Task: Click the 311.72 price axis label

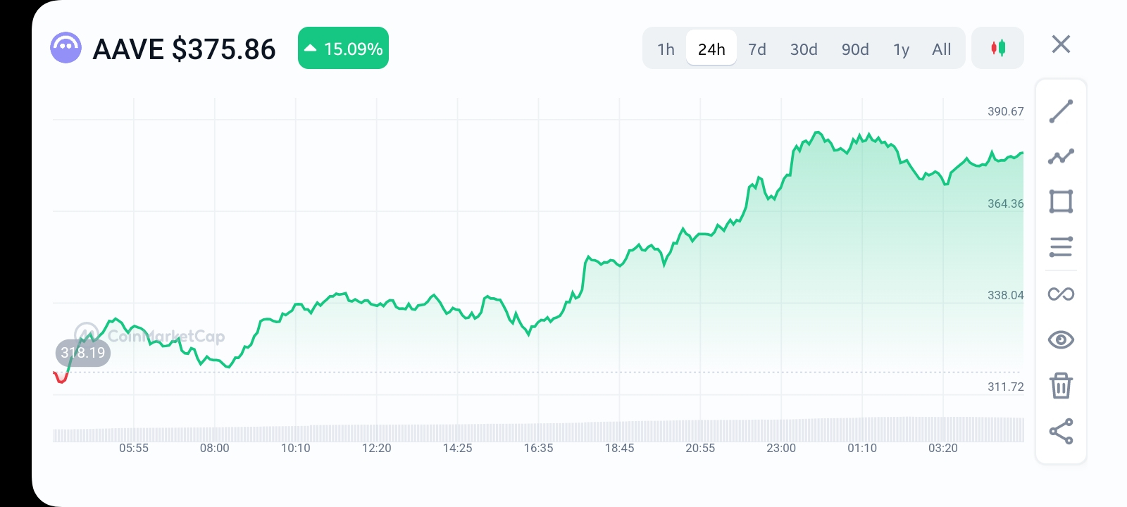Action: [1005, 387]
